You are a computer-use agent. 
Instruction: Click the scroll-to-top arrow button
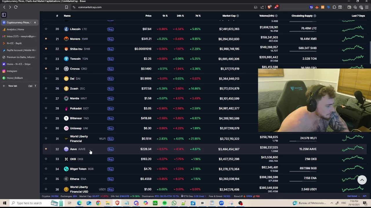pos(362,180)
